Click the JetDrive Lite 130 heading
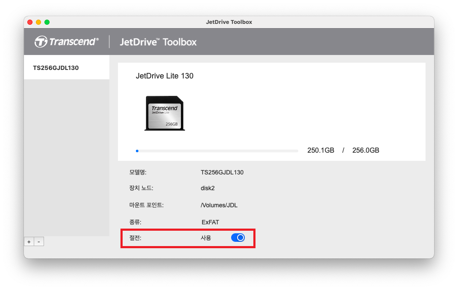 pos(164,76)
